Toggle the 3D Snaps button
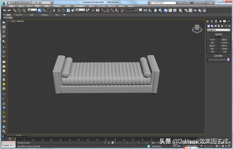 click(x=103, y=10)
